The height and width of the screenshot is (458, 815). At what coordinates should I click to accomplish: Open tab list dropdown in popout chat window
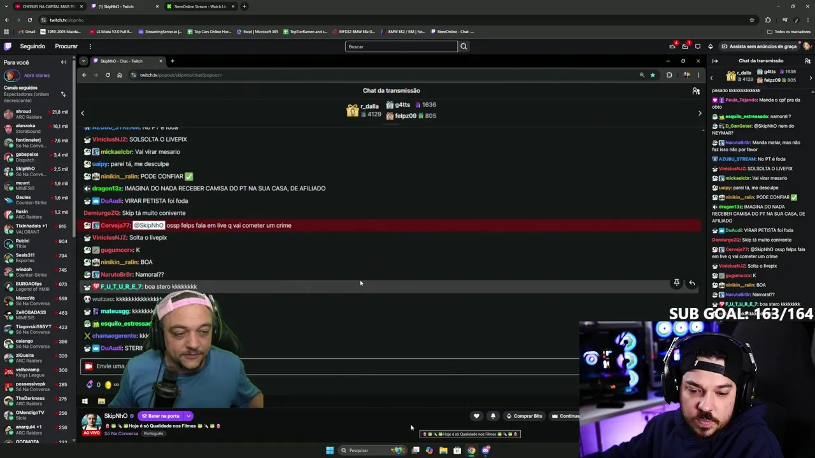tap(83, 61)
